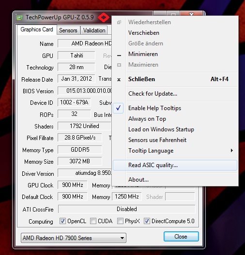Click the ROPs field showing 32
Viewport: 245px width, 255px height.
click(x=74, y=114)
